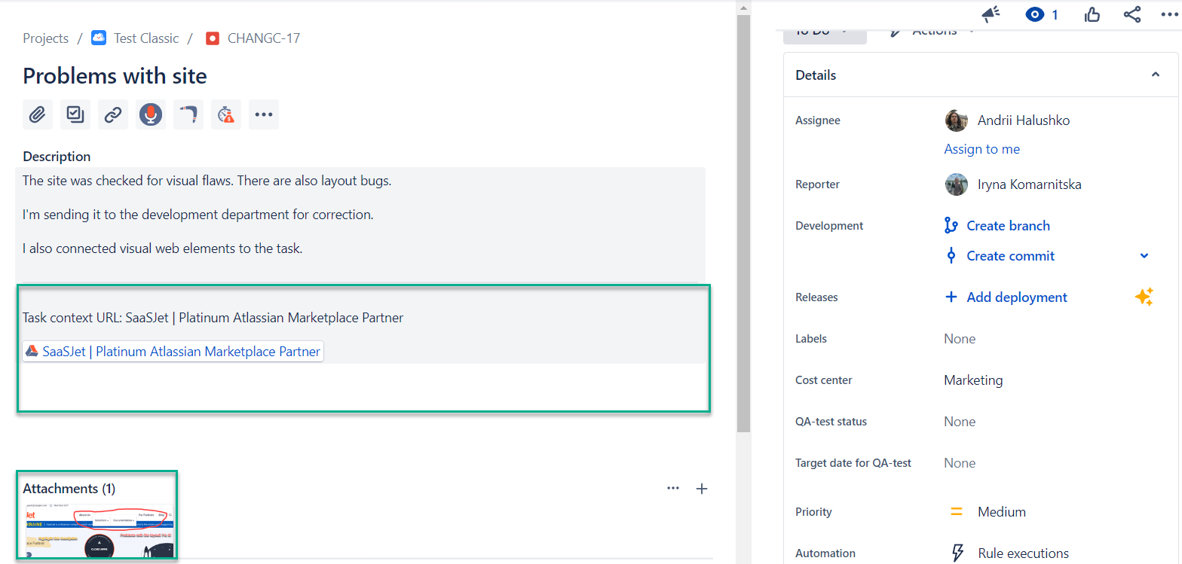Click the plus to add attachment
The image size is (1182, 564).
(x=702, y=489)
